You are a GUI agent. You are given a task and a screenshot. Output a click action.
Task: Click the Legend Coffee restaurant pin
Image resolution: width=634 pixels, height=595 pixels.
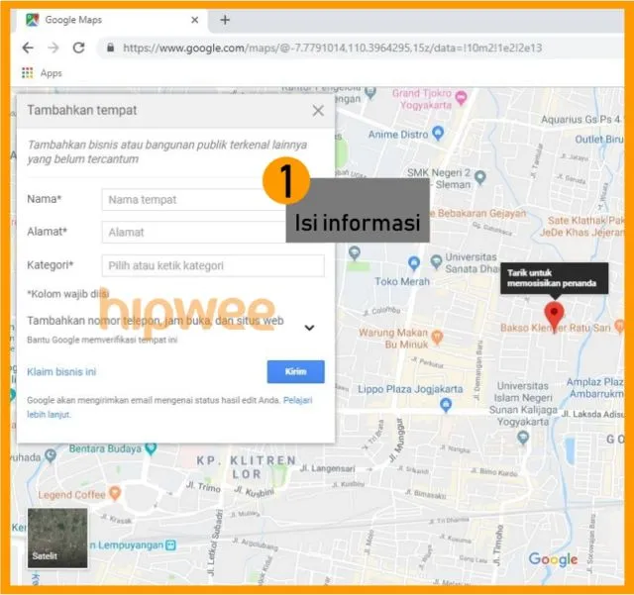pos(115,493)
